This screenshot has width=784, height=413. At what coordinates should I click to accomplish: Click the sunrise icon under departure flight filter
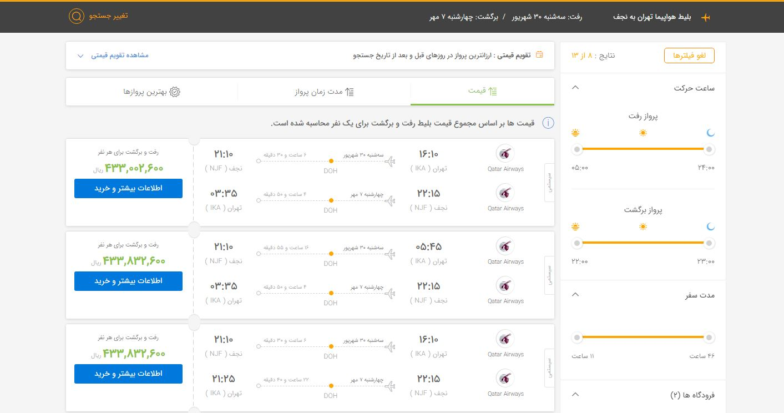[x=575, y=133]
